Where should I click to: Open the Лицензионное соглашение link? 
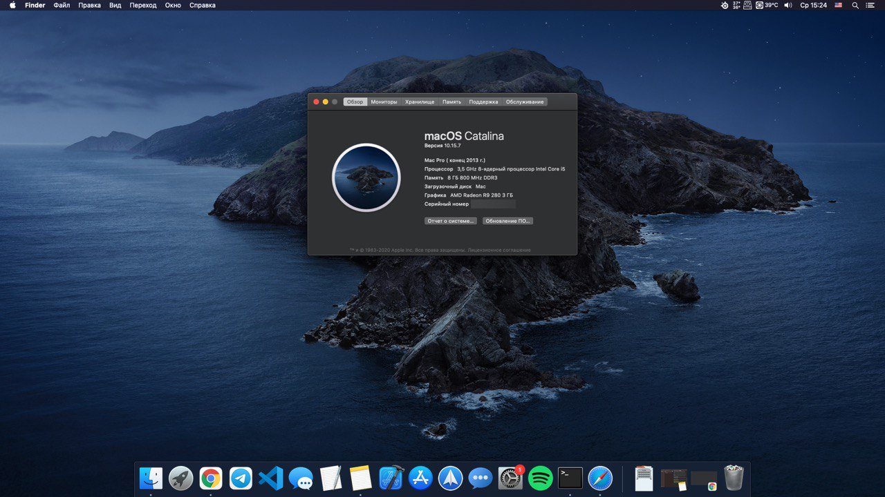[499, 250]
